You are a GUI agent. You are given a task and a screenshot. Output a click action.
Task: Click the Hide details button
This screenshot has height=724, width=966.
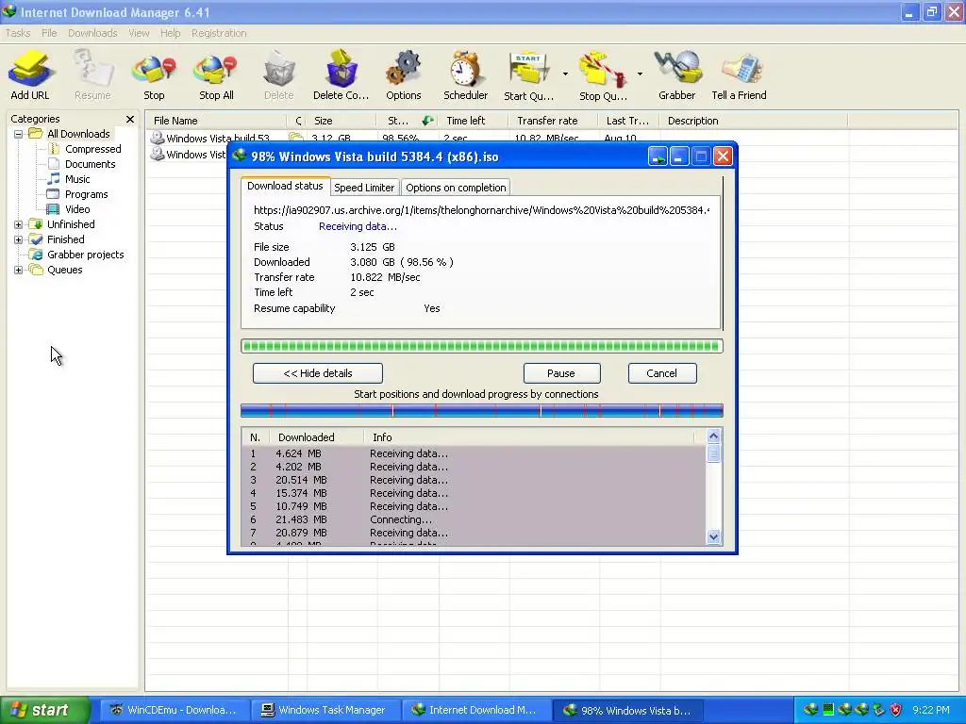[318, 373]
